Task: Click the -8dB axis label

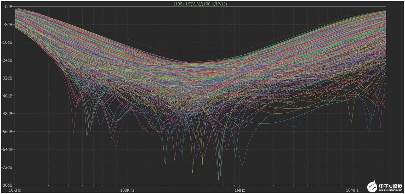Action: (x=8, y=24)
